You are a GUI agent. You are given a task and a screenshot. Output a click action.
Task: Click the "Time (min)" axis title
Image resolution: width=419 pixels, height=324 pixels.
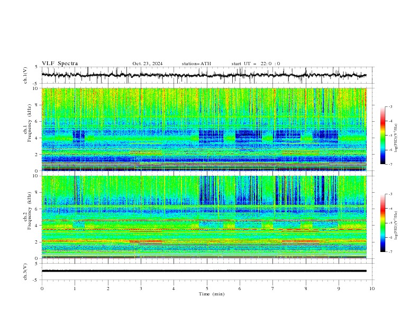point(212,294)
